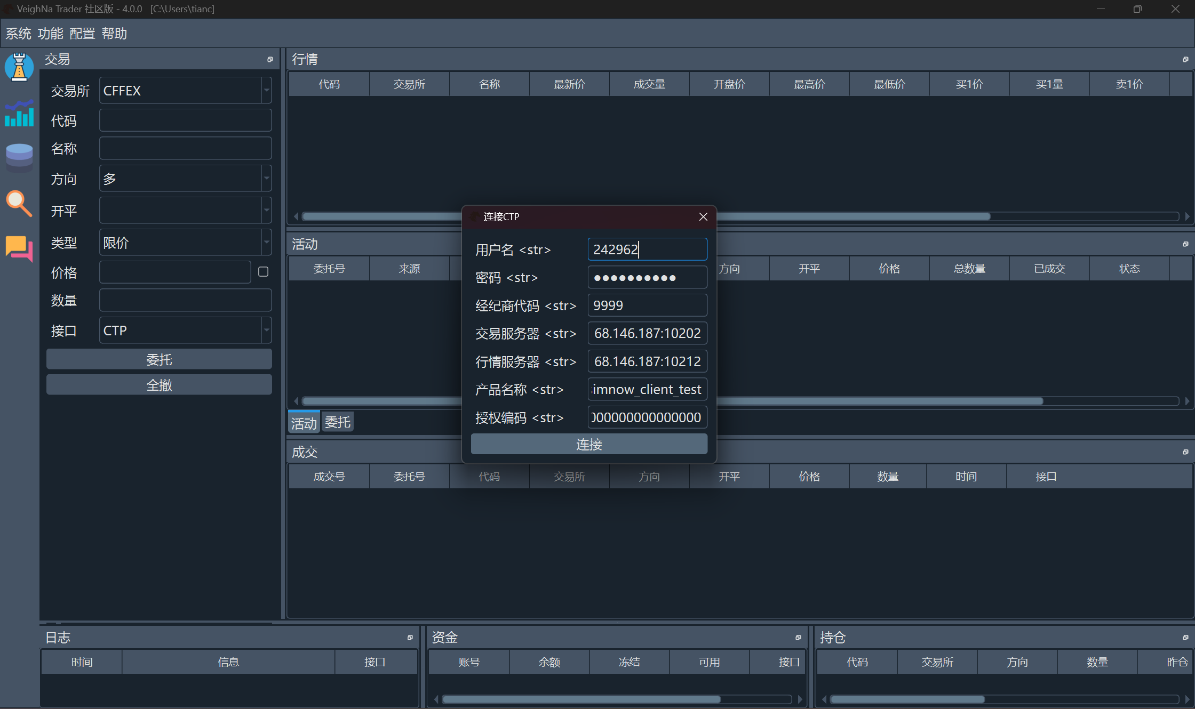1195x709 pixels.
Task: Float the 成交 panel with its dock icon
Action: tap(1185, 452)
